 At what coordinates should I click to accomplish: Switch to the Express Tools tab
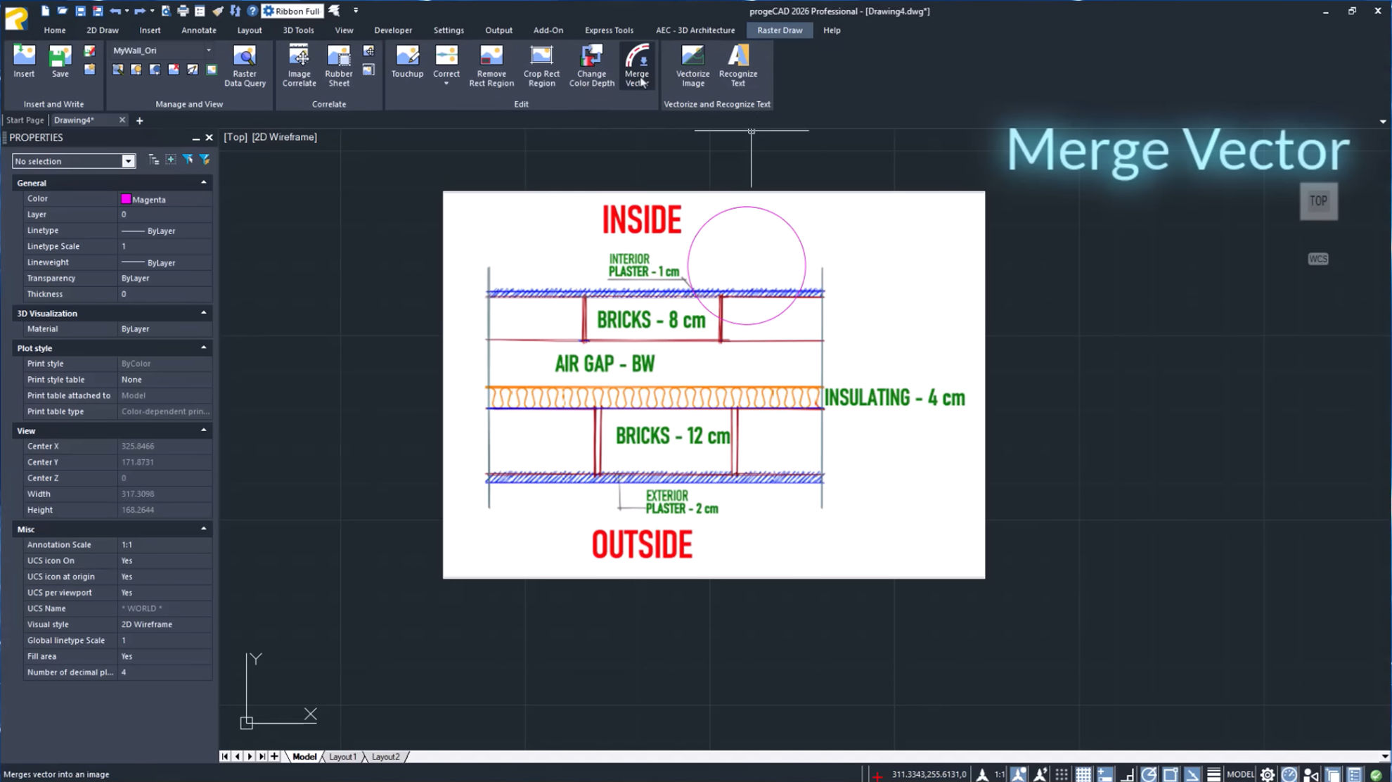[x=609, y=30]
